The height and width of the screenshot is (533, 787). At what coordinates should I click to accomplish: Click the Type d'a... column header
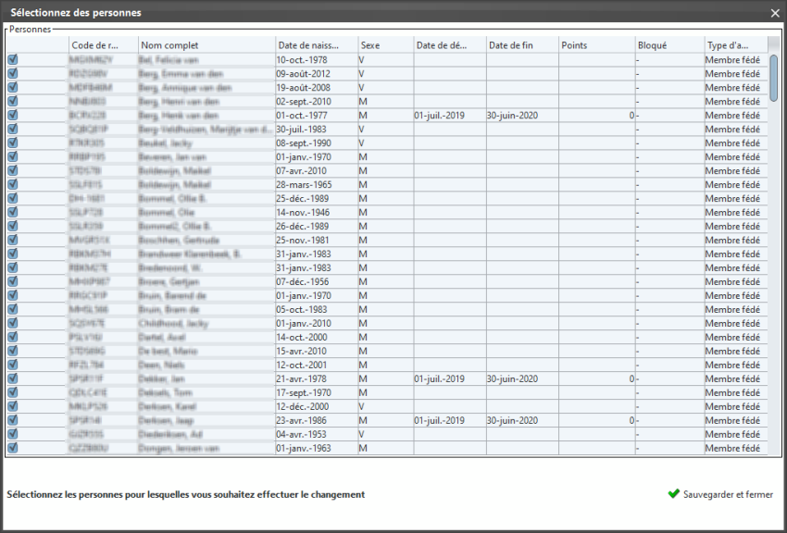736,45
